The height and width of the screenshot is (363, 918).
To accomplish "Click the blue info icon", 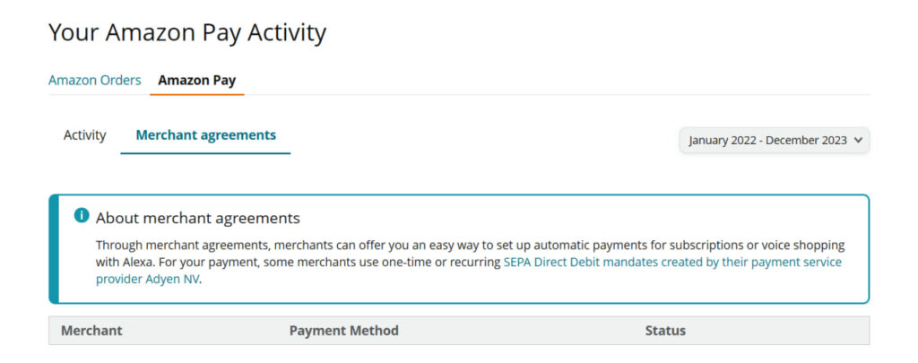I will click(82, 216).
